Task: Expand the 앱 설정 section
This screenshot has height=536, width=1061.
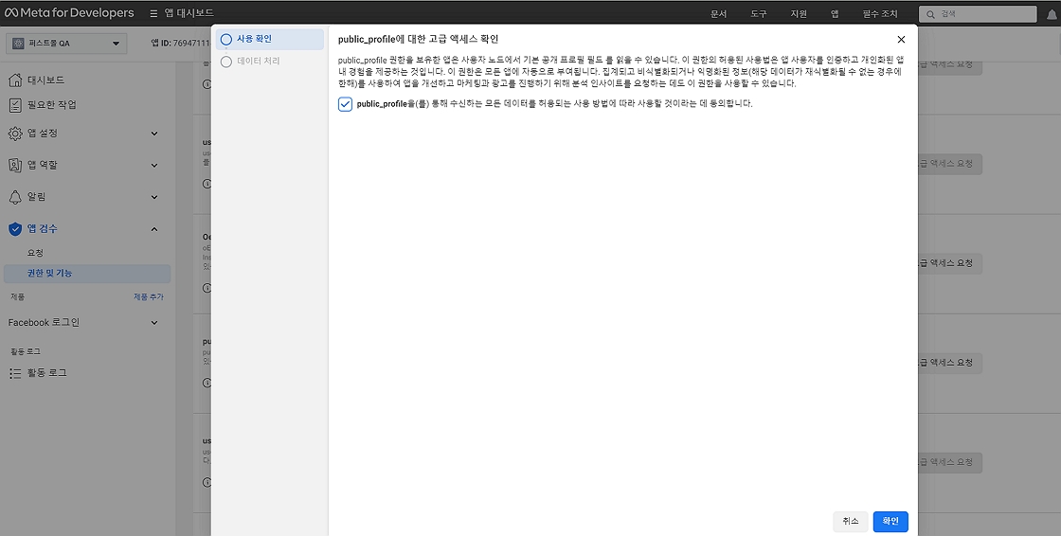Action: pyautogui.click(x=154, y=134)
